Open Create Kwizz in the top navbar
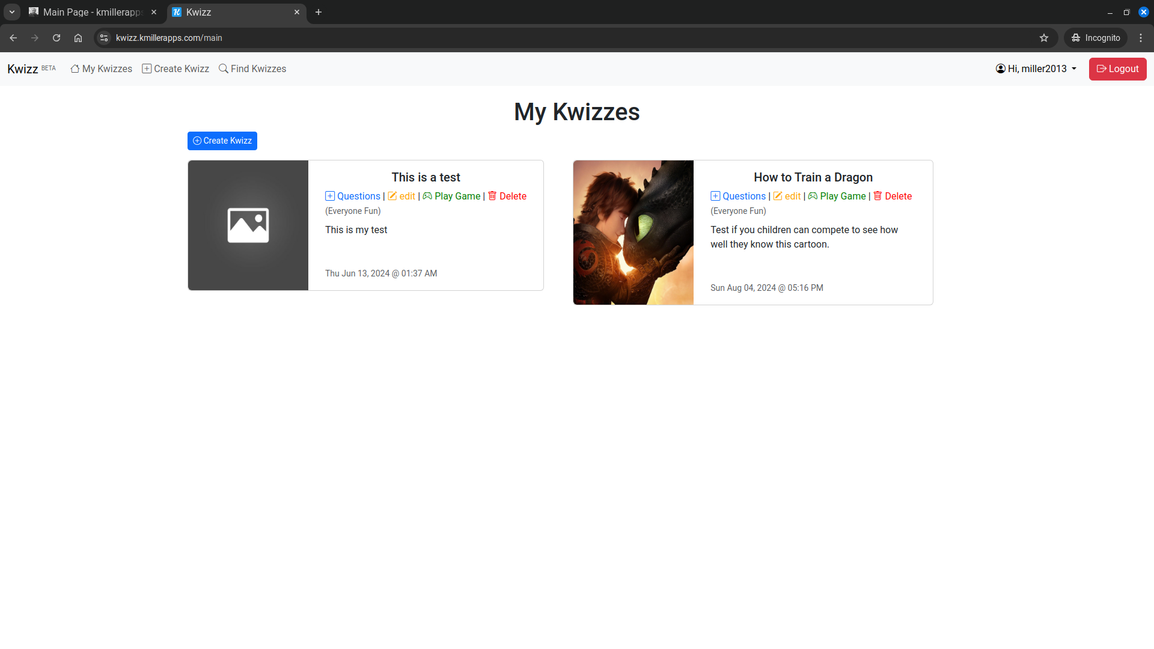This screenshot has width=1154, height=649. [176, 69]
